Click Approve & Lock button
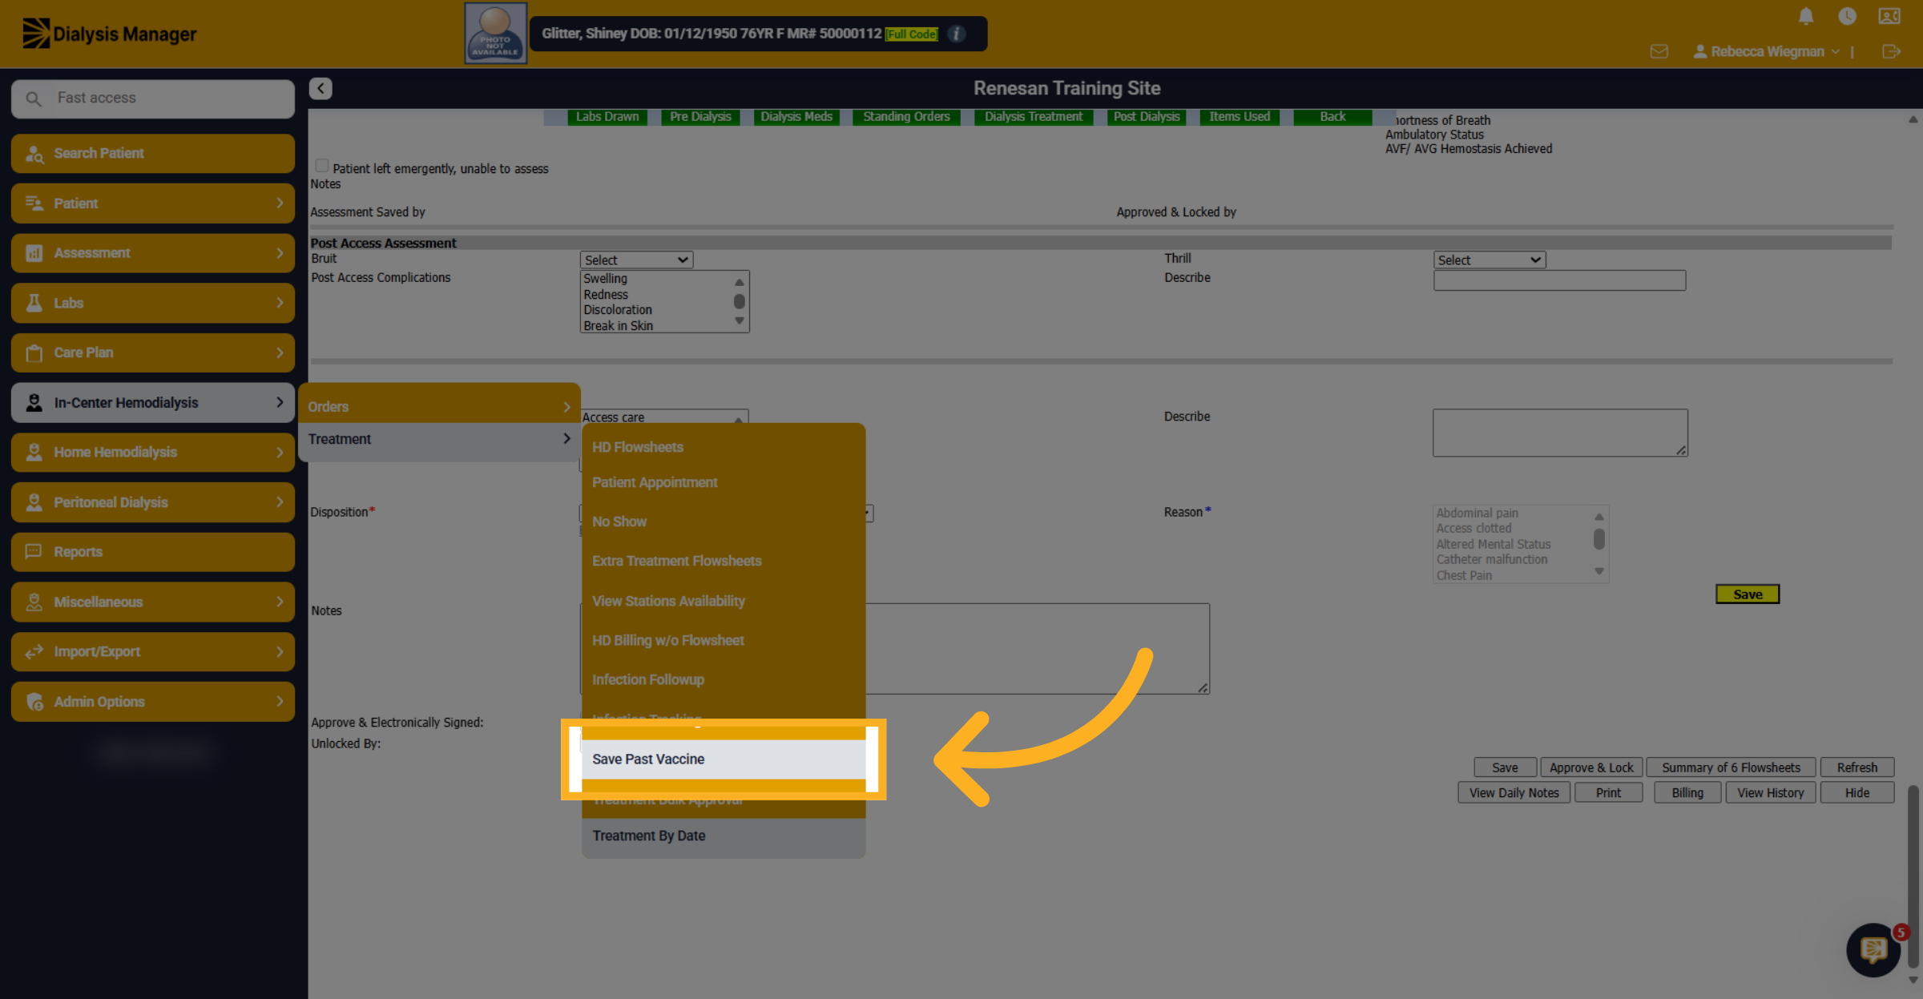Screen dimensions: 1923x999 click(x=1591, y=767)
